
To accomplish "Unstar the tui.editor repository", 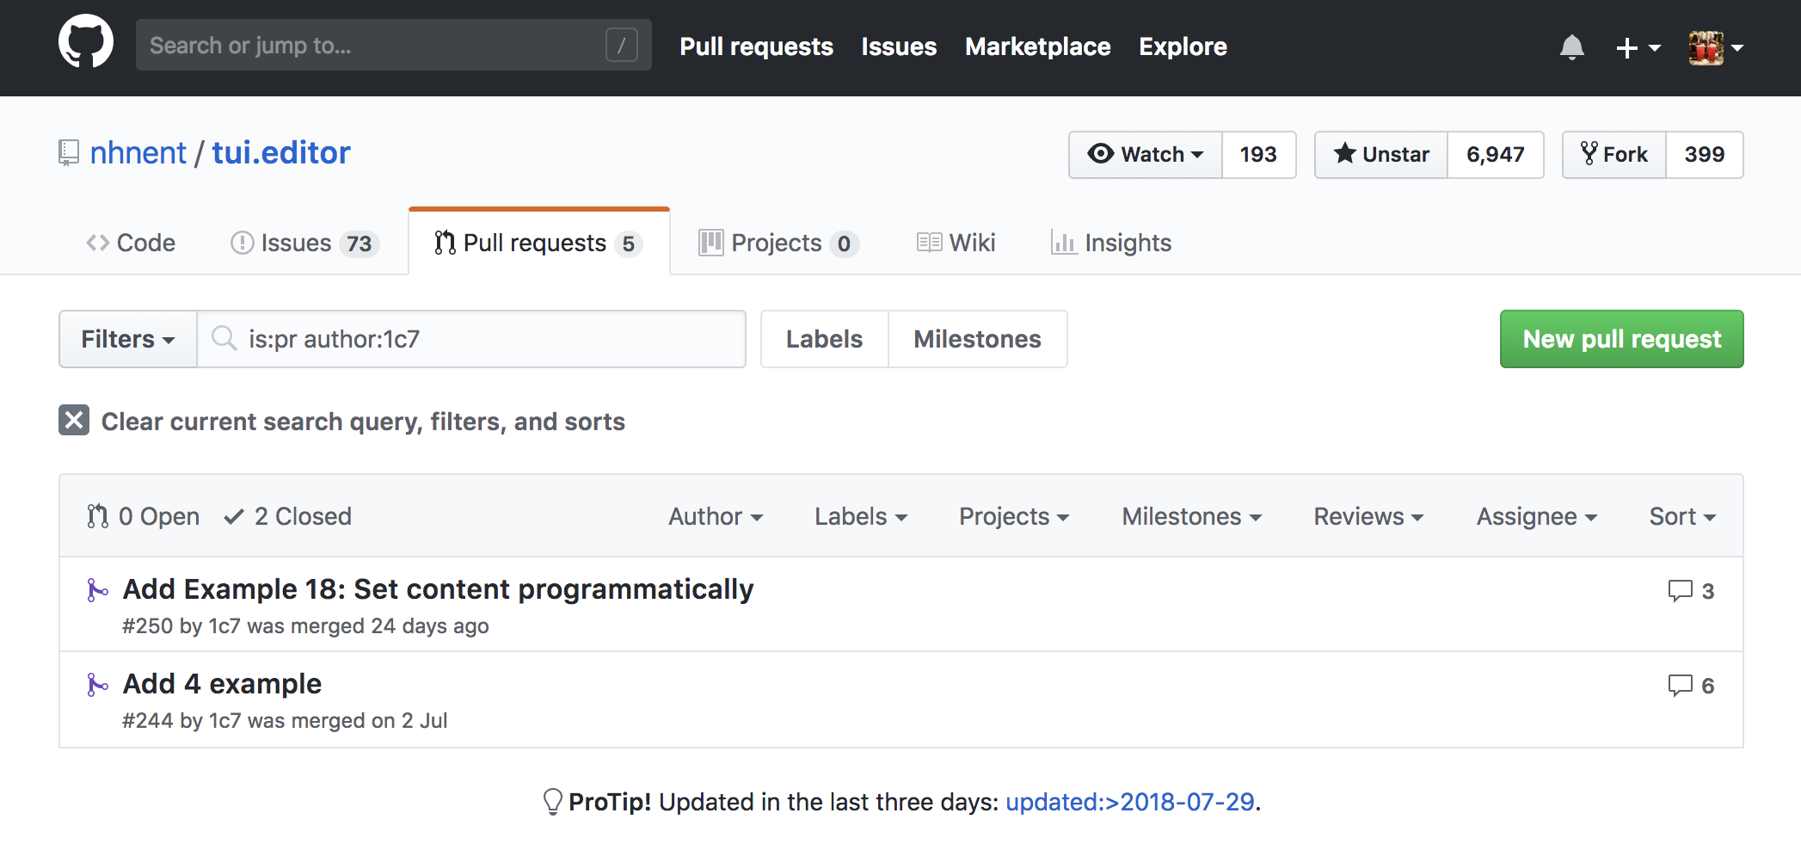I will pos(1381,155).
